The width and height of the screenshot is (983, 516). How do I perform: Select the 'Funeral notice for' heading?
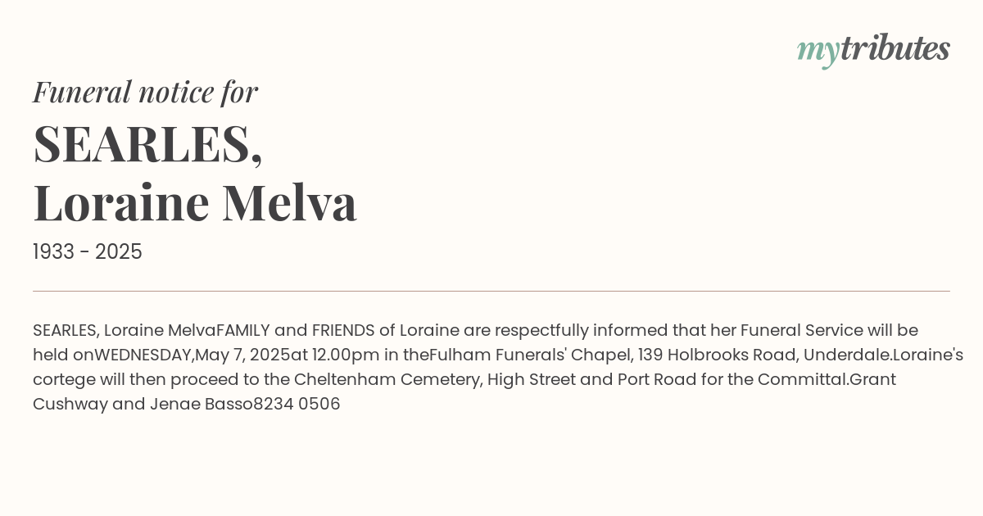coord(145,92)
